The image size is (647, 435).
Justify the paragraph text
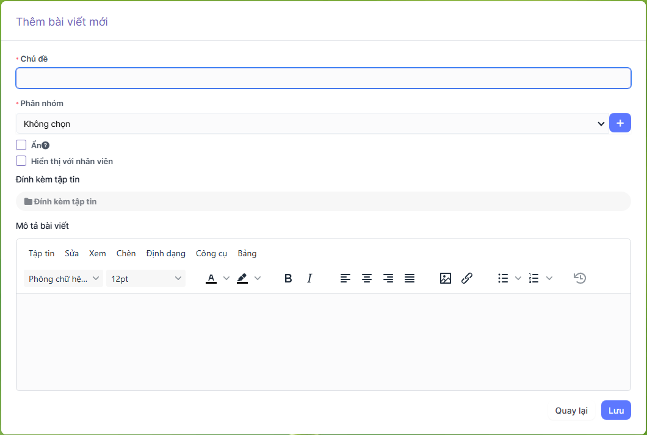tap(410, 278)
